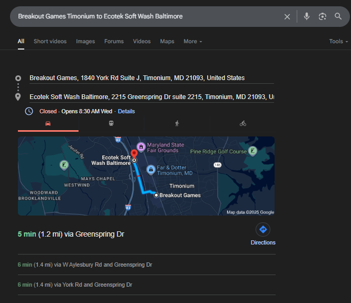The image size is (351, 303).
Task: Click the Breakout Games origin marker on map
Action: (156, 195)
